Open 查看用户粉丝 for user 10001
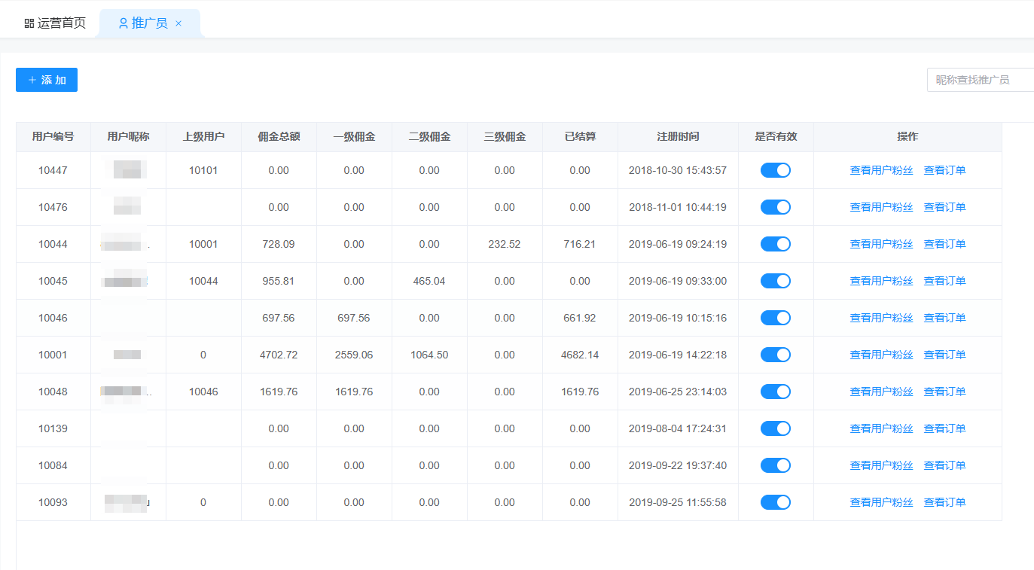Viewport: 1034px width, 570px height. (x=881, y=355)
